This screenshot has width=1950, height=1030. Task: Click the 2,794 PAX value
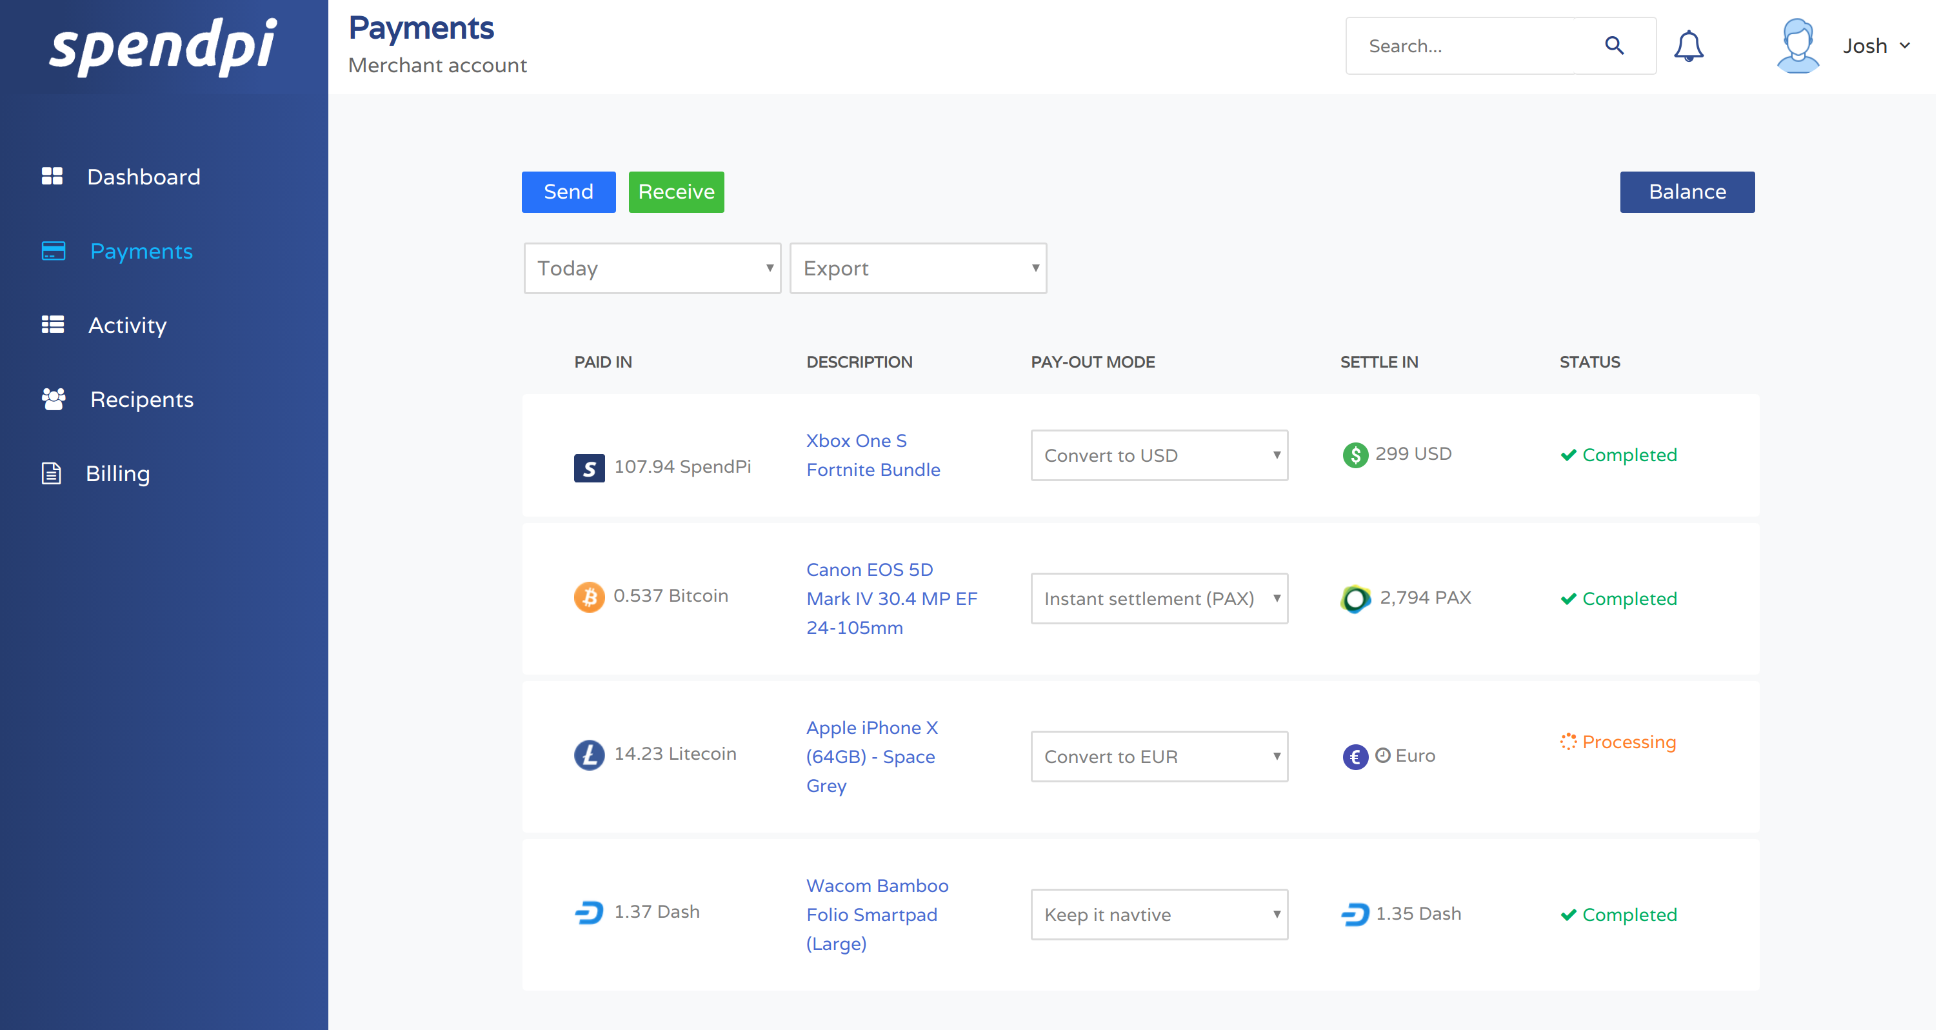tap(1425, 597)
